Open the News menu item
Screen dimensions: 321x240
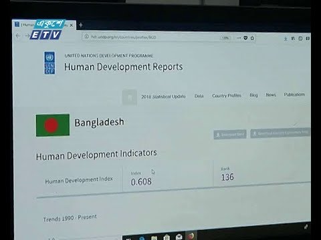pyautogui.click(x=271, y=95)
